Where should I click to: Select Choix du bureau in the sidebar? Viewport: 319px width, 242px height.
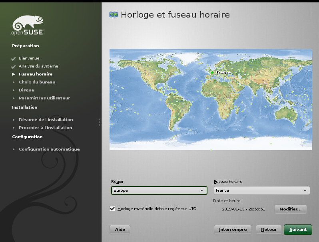tap(37, 82)
